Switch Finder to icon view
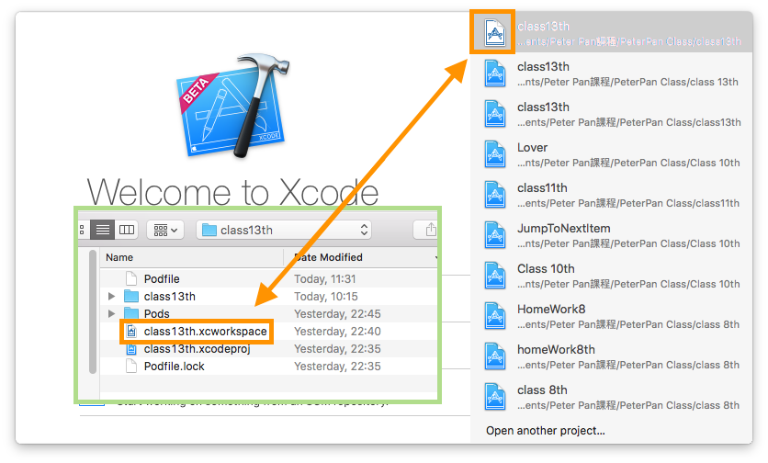Screen dimensions: 768x463 tap(83, 230)
